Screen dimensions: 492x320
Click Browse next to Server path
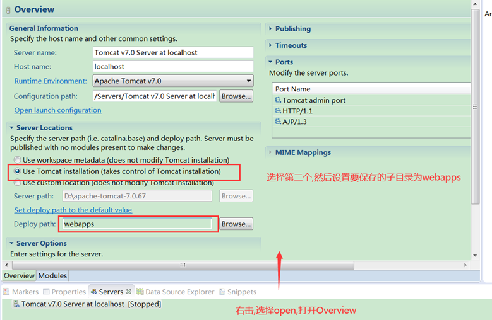[236, 196]
